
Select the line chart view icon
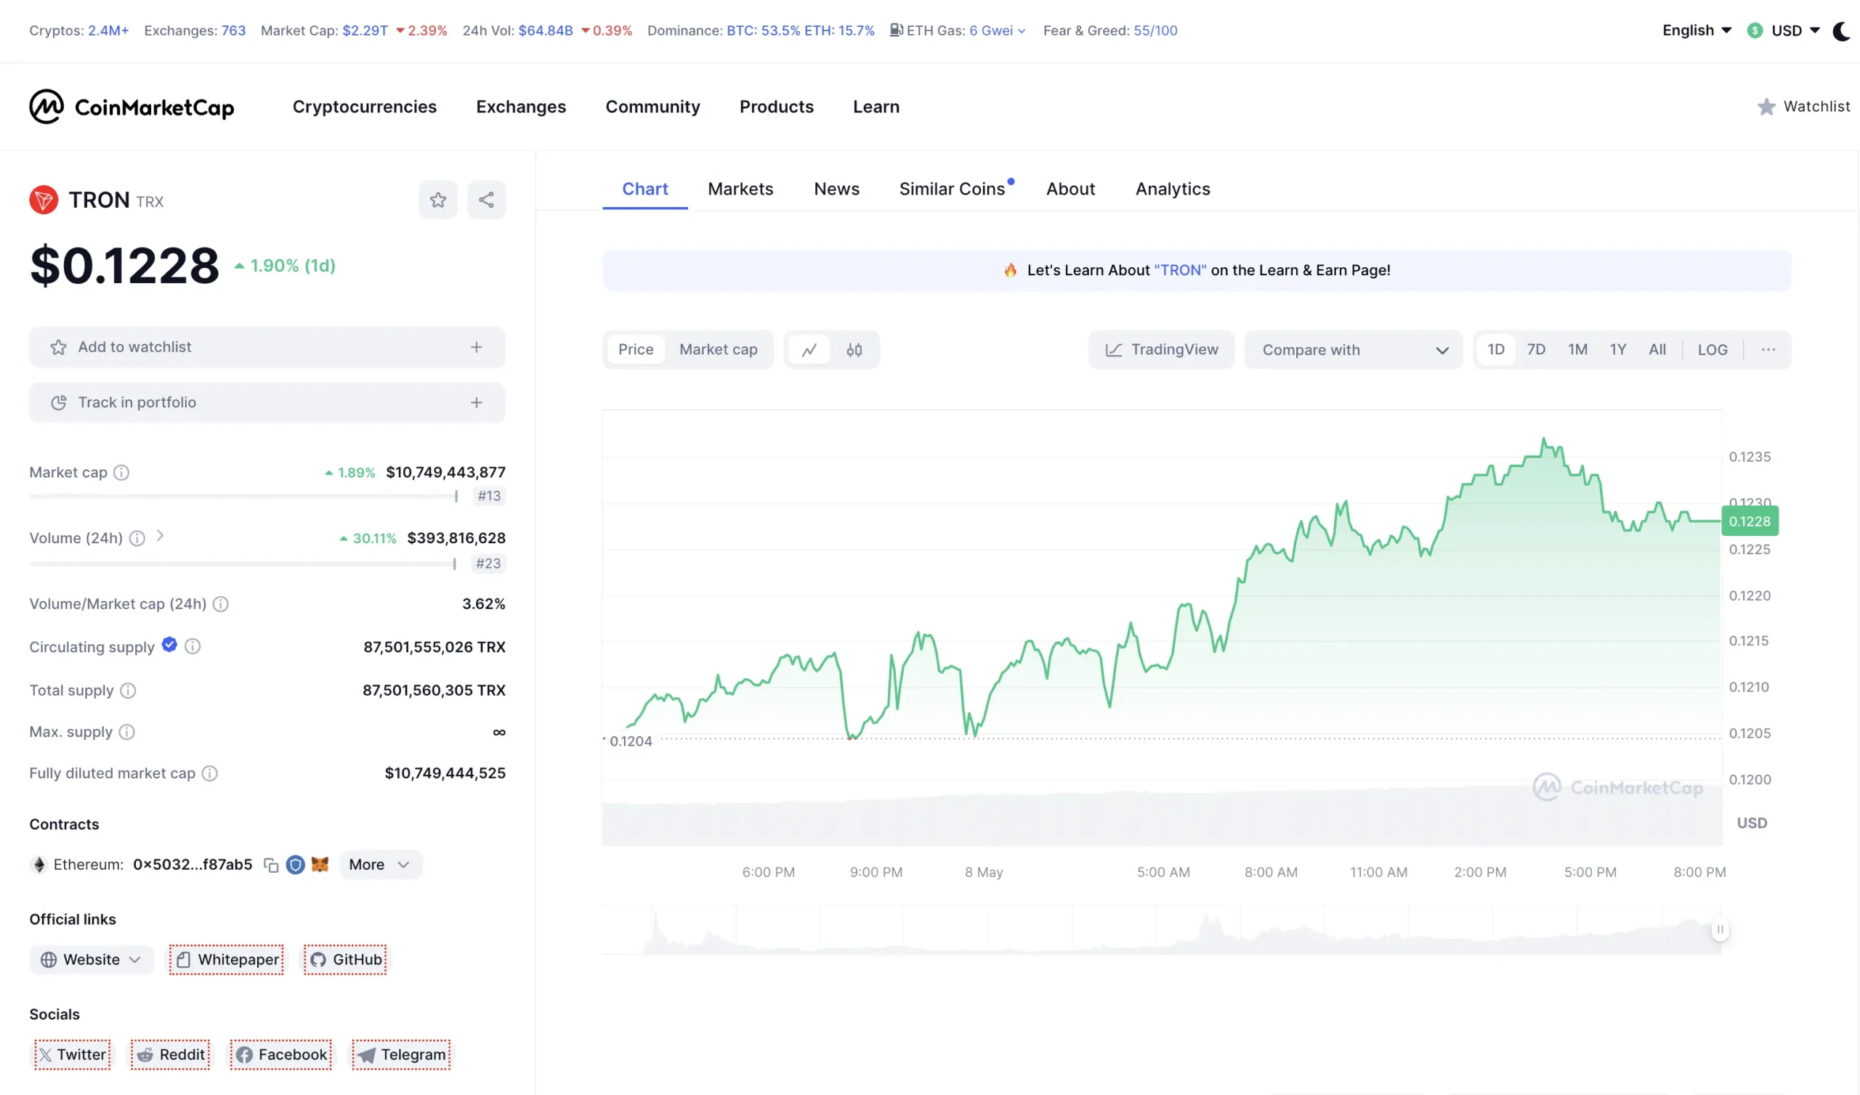(809, 350)
